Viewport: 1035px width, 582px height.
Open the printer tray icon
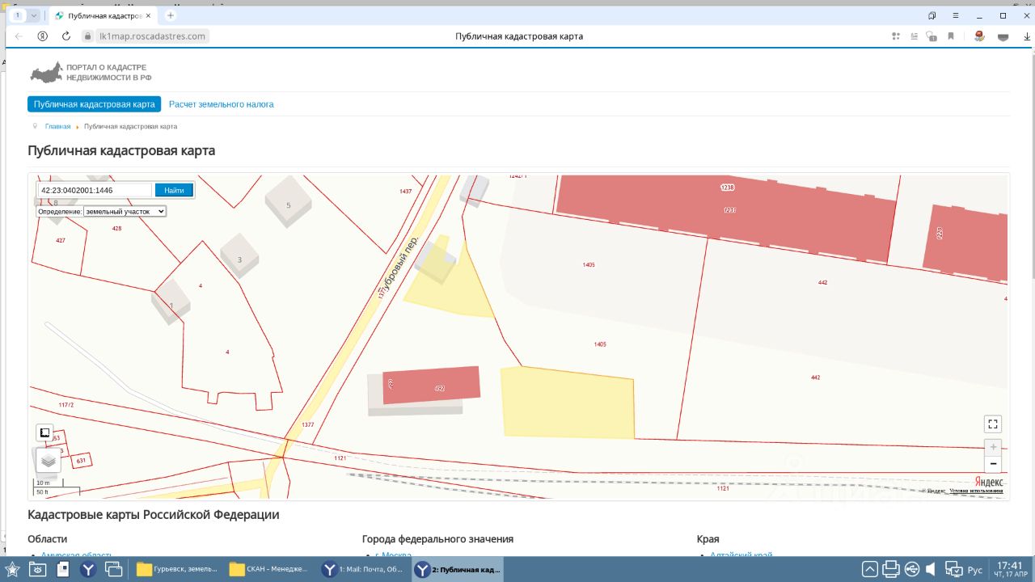890,569
